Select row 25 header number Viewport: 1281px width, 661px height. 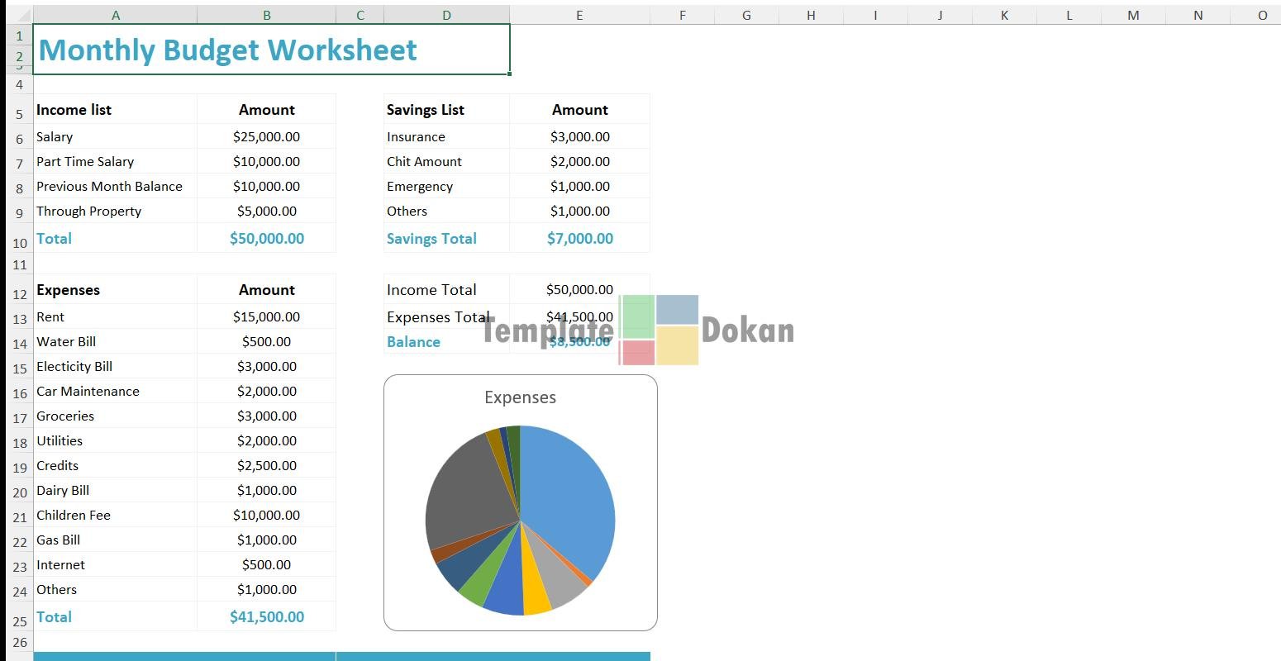point(20,621)
